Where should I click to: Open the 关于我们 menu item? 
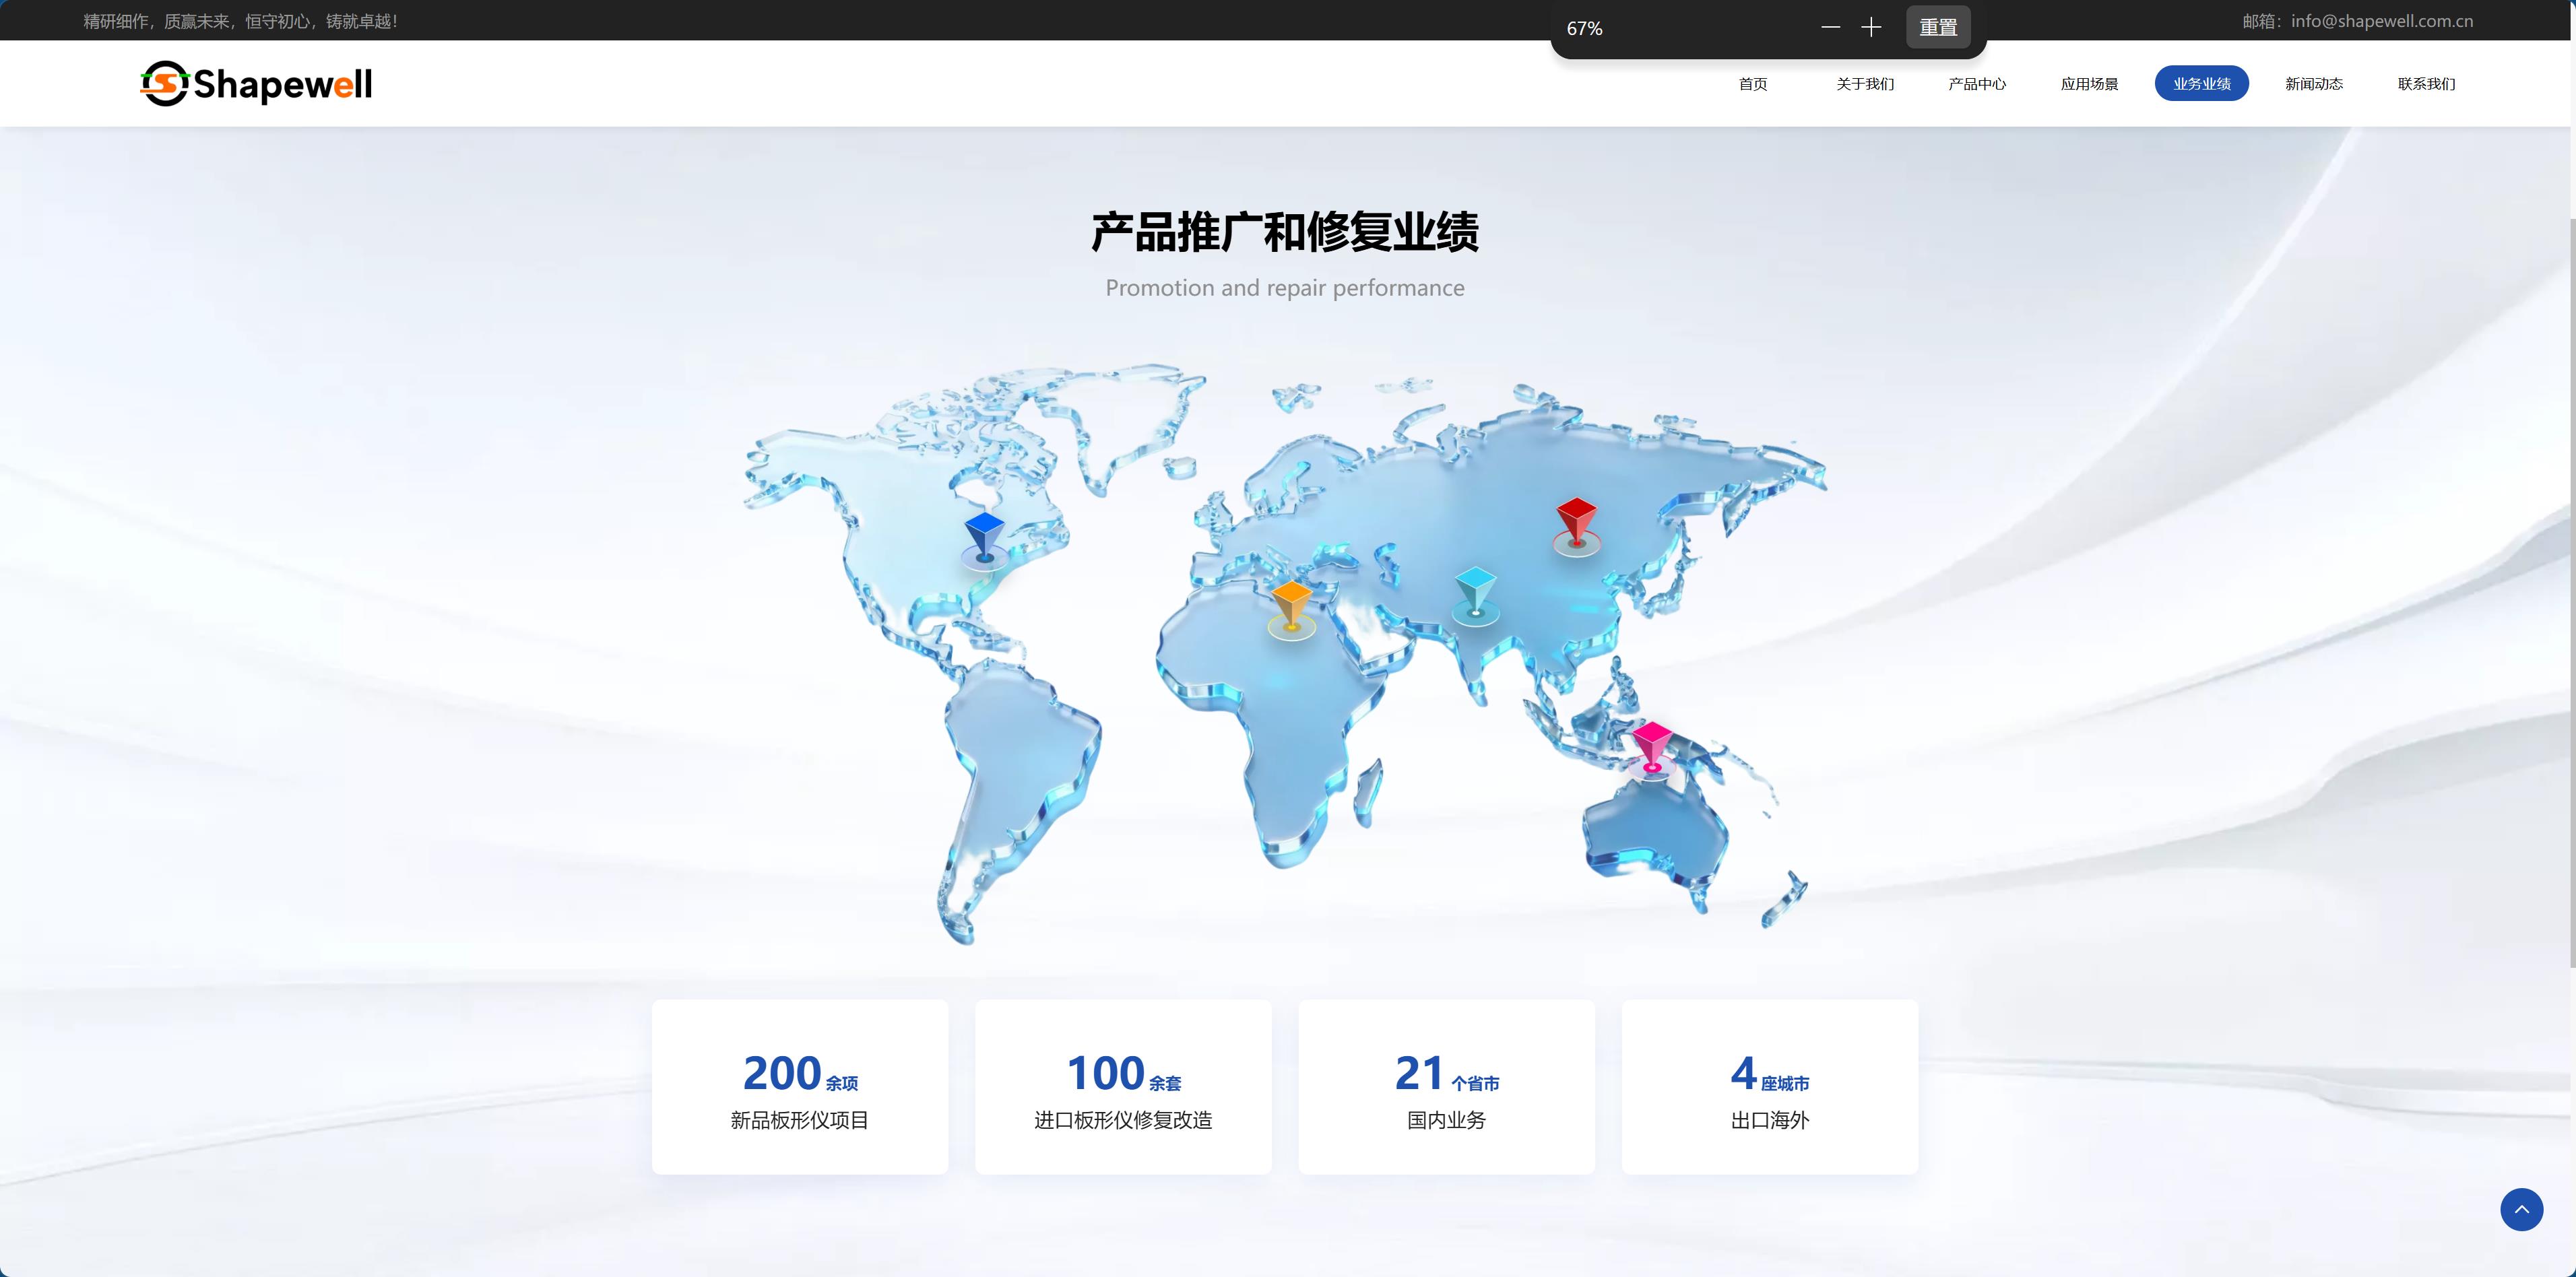coord(1865,84)
